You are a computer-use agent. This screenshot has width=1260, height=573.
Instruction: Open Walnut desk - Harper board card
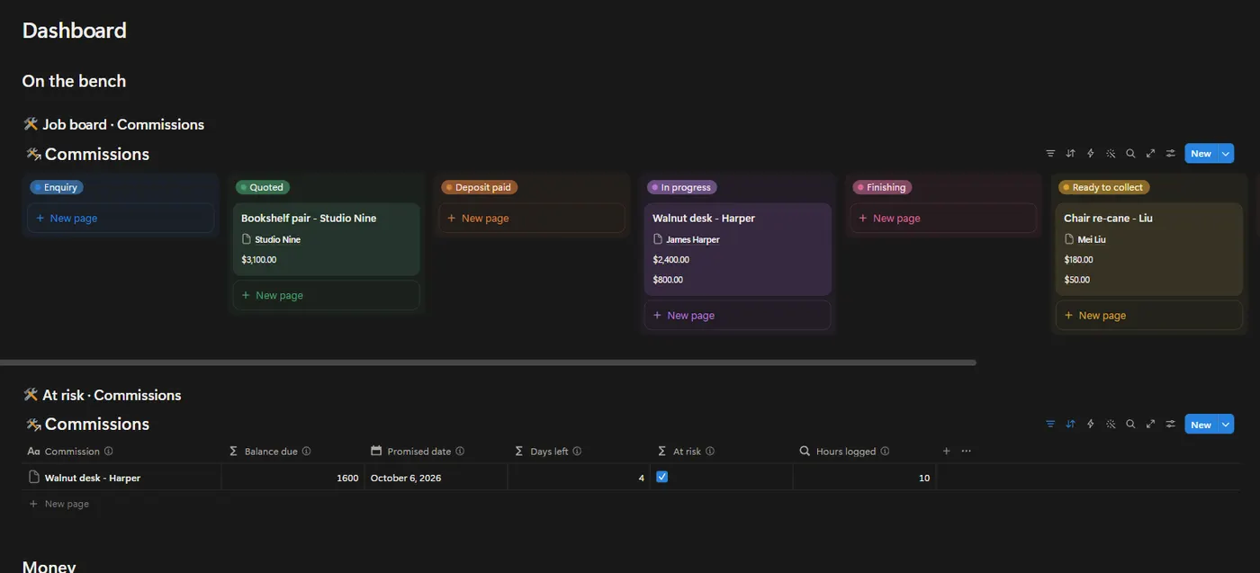click(x=738, y=249)
